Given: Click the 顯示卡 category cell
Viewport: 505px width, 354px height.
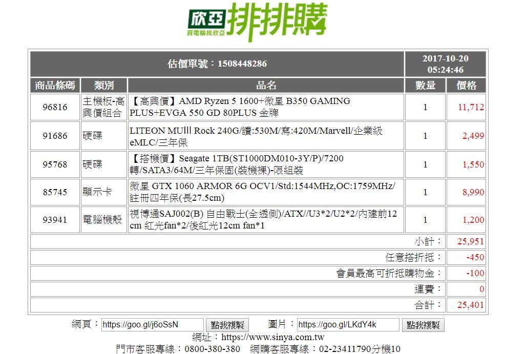Looking at the screenshot, I should pos(103,192).
